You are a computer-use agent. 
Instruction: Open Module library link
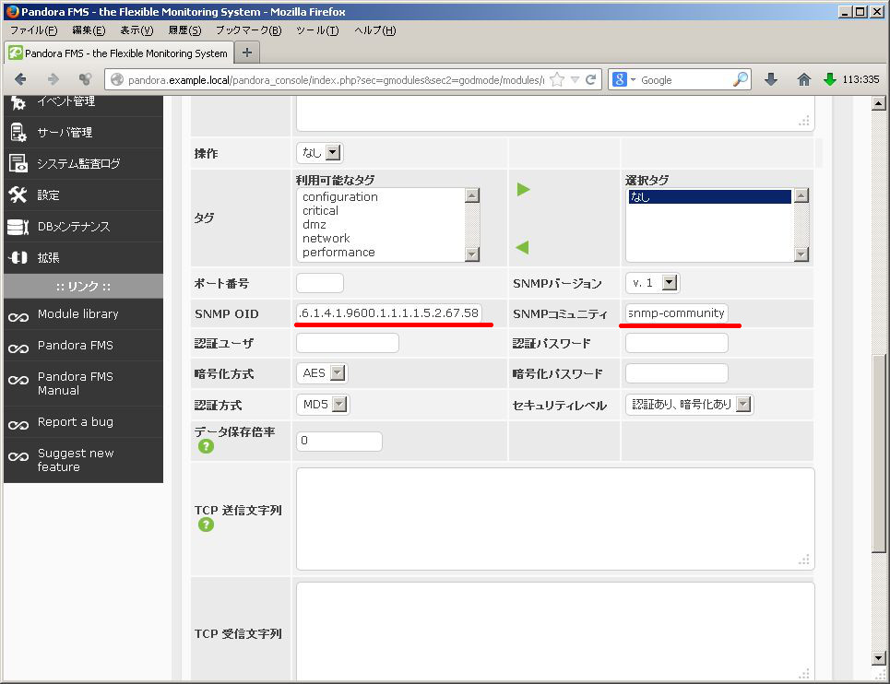77,314
